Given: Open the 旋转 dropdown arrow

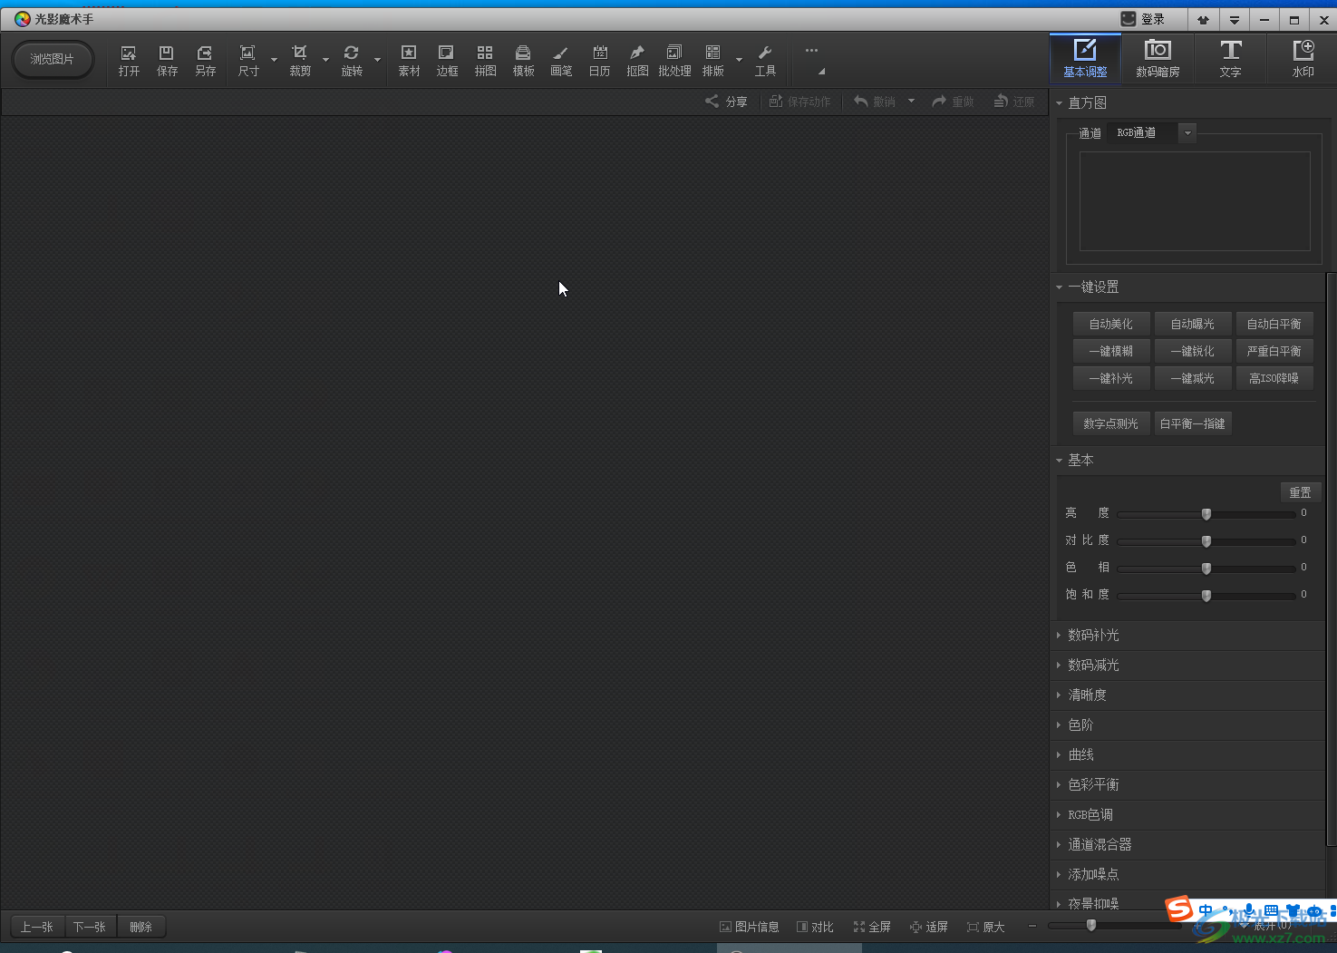Looking at the screenshot, I should click(x=377, y=61).
